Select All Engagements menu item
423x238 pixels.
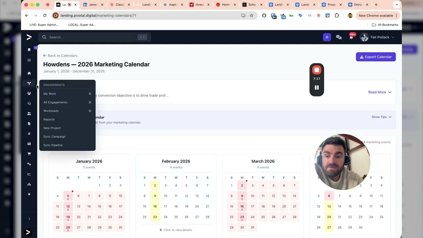(55, 102)
